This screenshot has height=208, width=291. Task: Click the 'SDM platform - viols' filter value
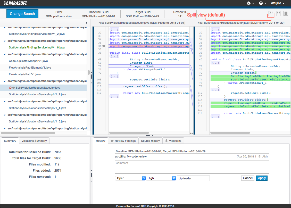(x=59, y=16)
